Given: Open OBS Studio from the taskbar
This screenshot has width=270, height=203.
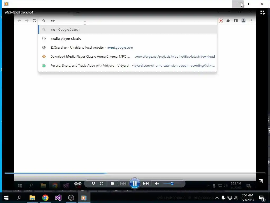Looking at the screenshot, I should [71, 198].
